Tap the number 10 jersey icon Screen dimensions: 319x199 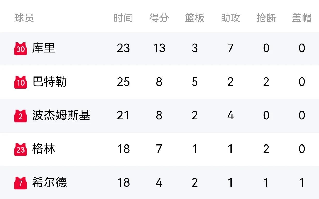[x=20, y=82]
